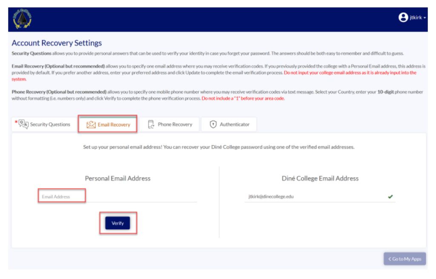Click the Phone Recovery device icon
Screen dimensions: 436x279
pyautogui.click(x=151, y=124)
